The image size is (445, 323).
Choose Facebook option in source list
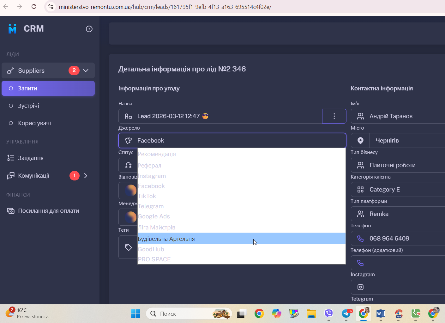tap(242, 186)
